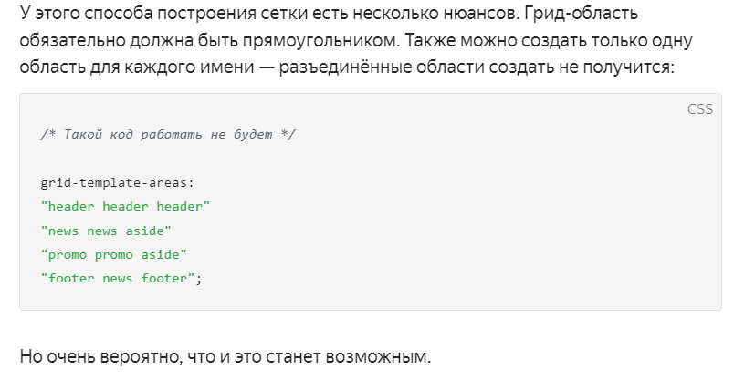
Task: Click the semicolon ending the code
Action: (198, 279)
